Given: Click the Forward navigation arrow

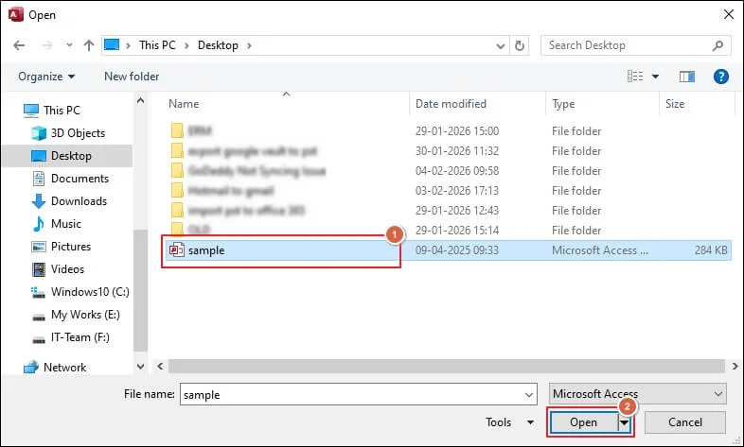Looking at the screenshot, I should click(47, 45).
